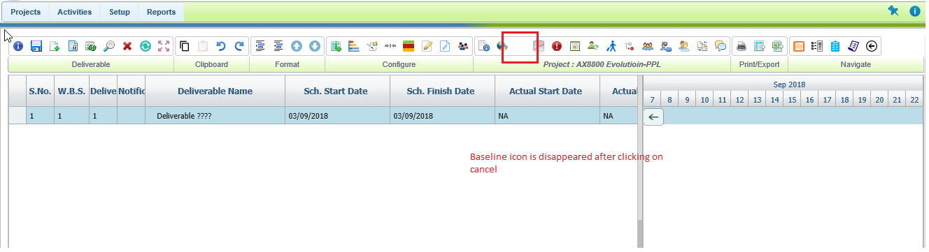
Task: Click the Excel export icon
Action: (x=777, y=46)
